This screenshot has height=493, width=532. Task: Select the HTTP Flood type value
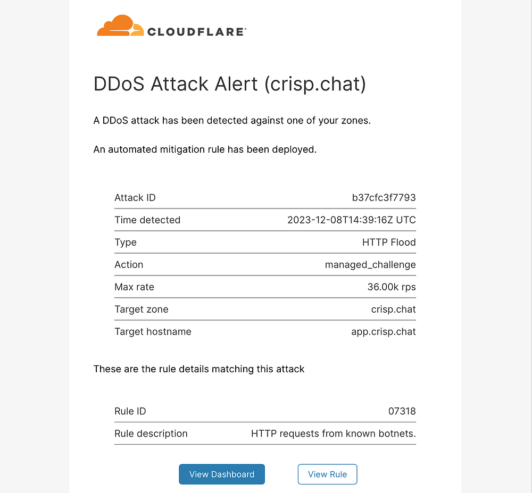pyautogui.click(x=389, y=243)
